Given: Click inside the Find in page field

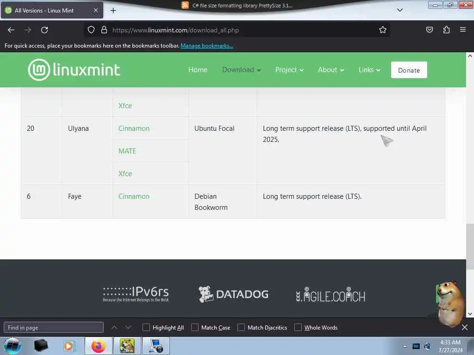Looking at the screenshot, I should click(54, 327).
